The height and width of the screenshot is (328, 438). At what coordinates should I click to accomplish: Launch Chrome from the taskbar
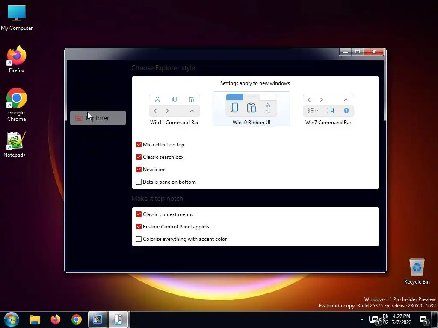(77, 319)
